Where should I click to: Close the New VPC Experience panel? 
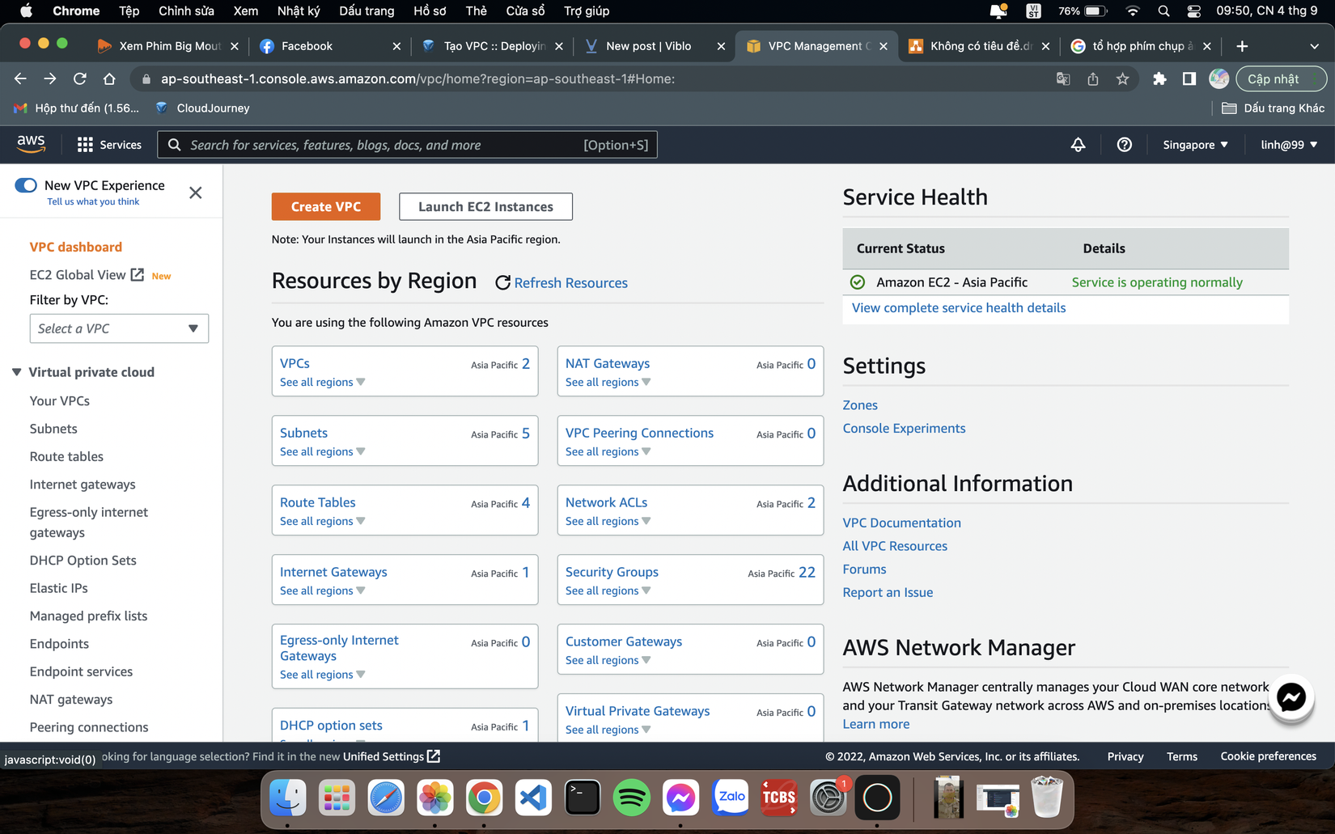pos(196,193)
